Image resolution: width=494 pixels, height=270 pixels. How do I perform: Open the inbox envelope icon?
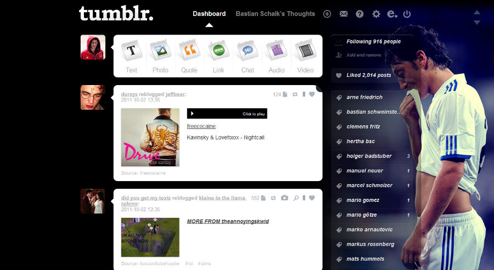344,14
